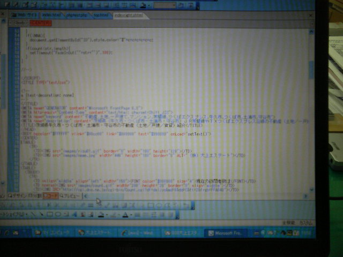Insert WordArt from drawing toolbar
Image resolution: width=343 pixels, height=257 pixels.
point(74,214)
